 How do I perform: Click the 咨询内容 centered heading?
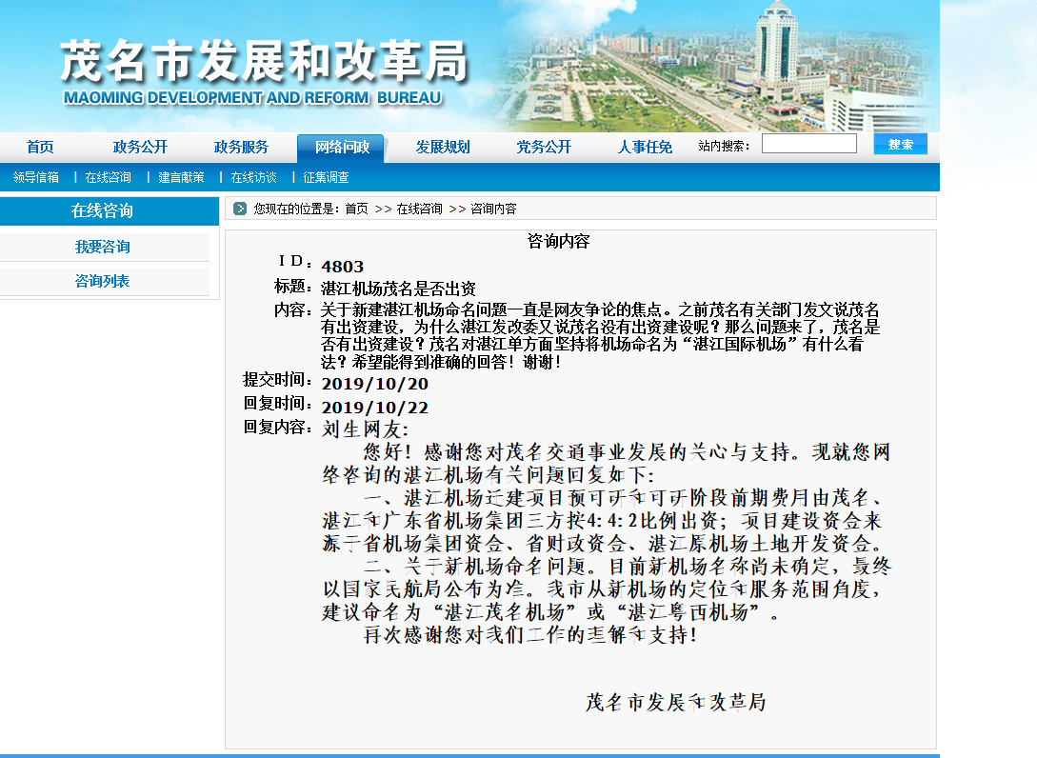point(558,242)
